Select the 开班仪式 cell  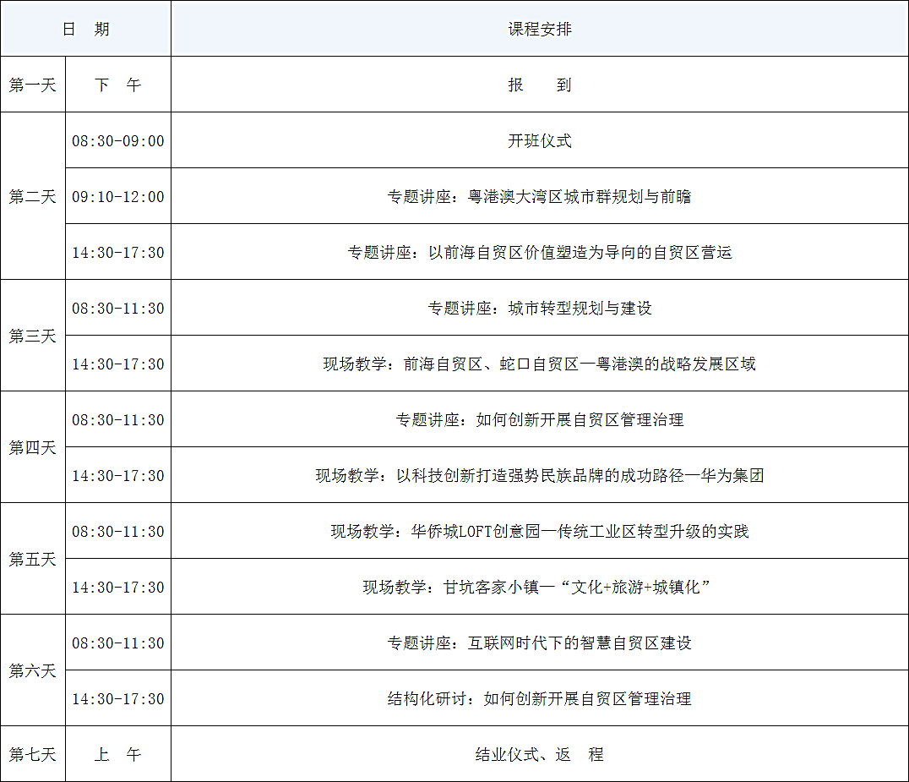tap(540, 140)
